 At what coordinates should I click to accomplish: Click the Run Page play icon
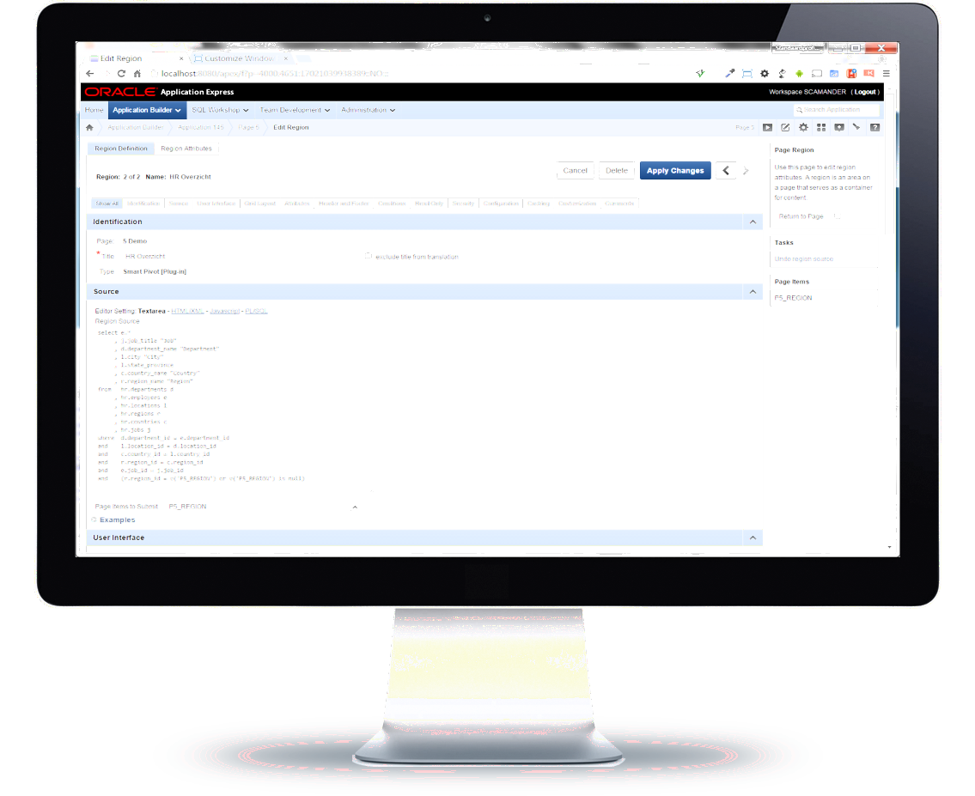768,127
